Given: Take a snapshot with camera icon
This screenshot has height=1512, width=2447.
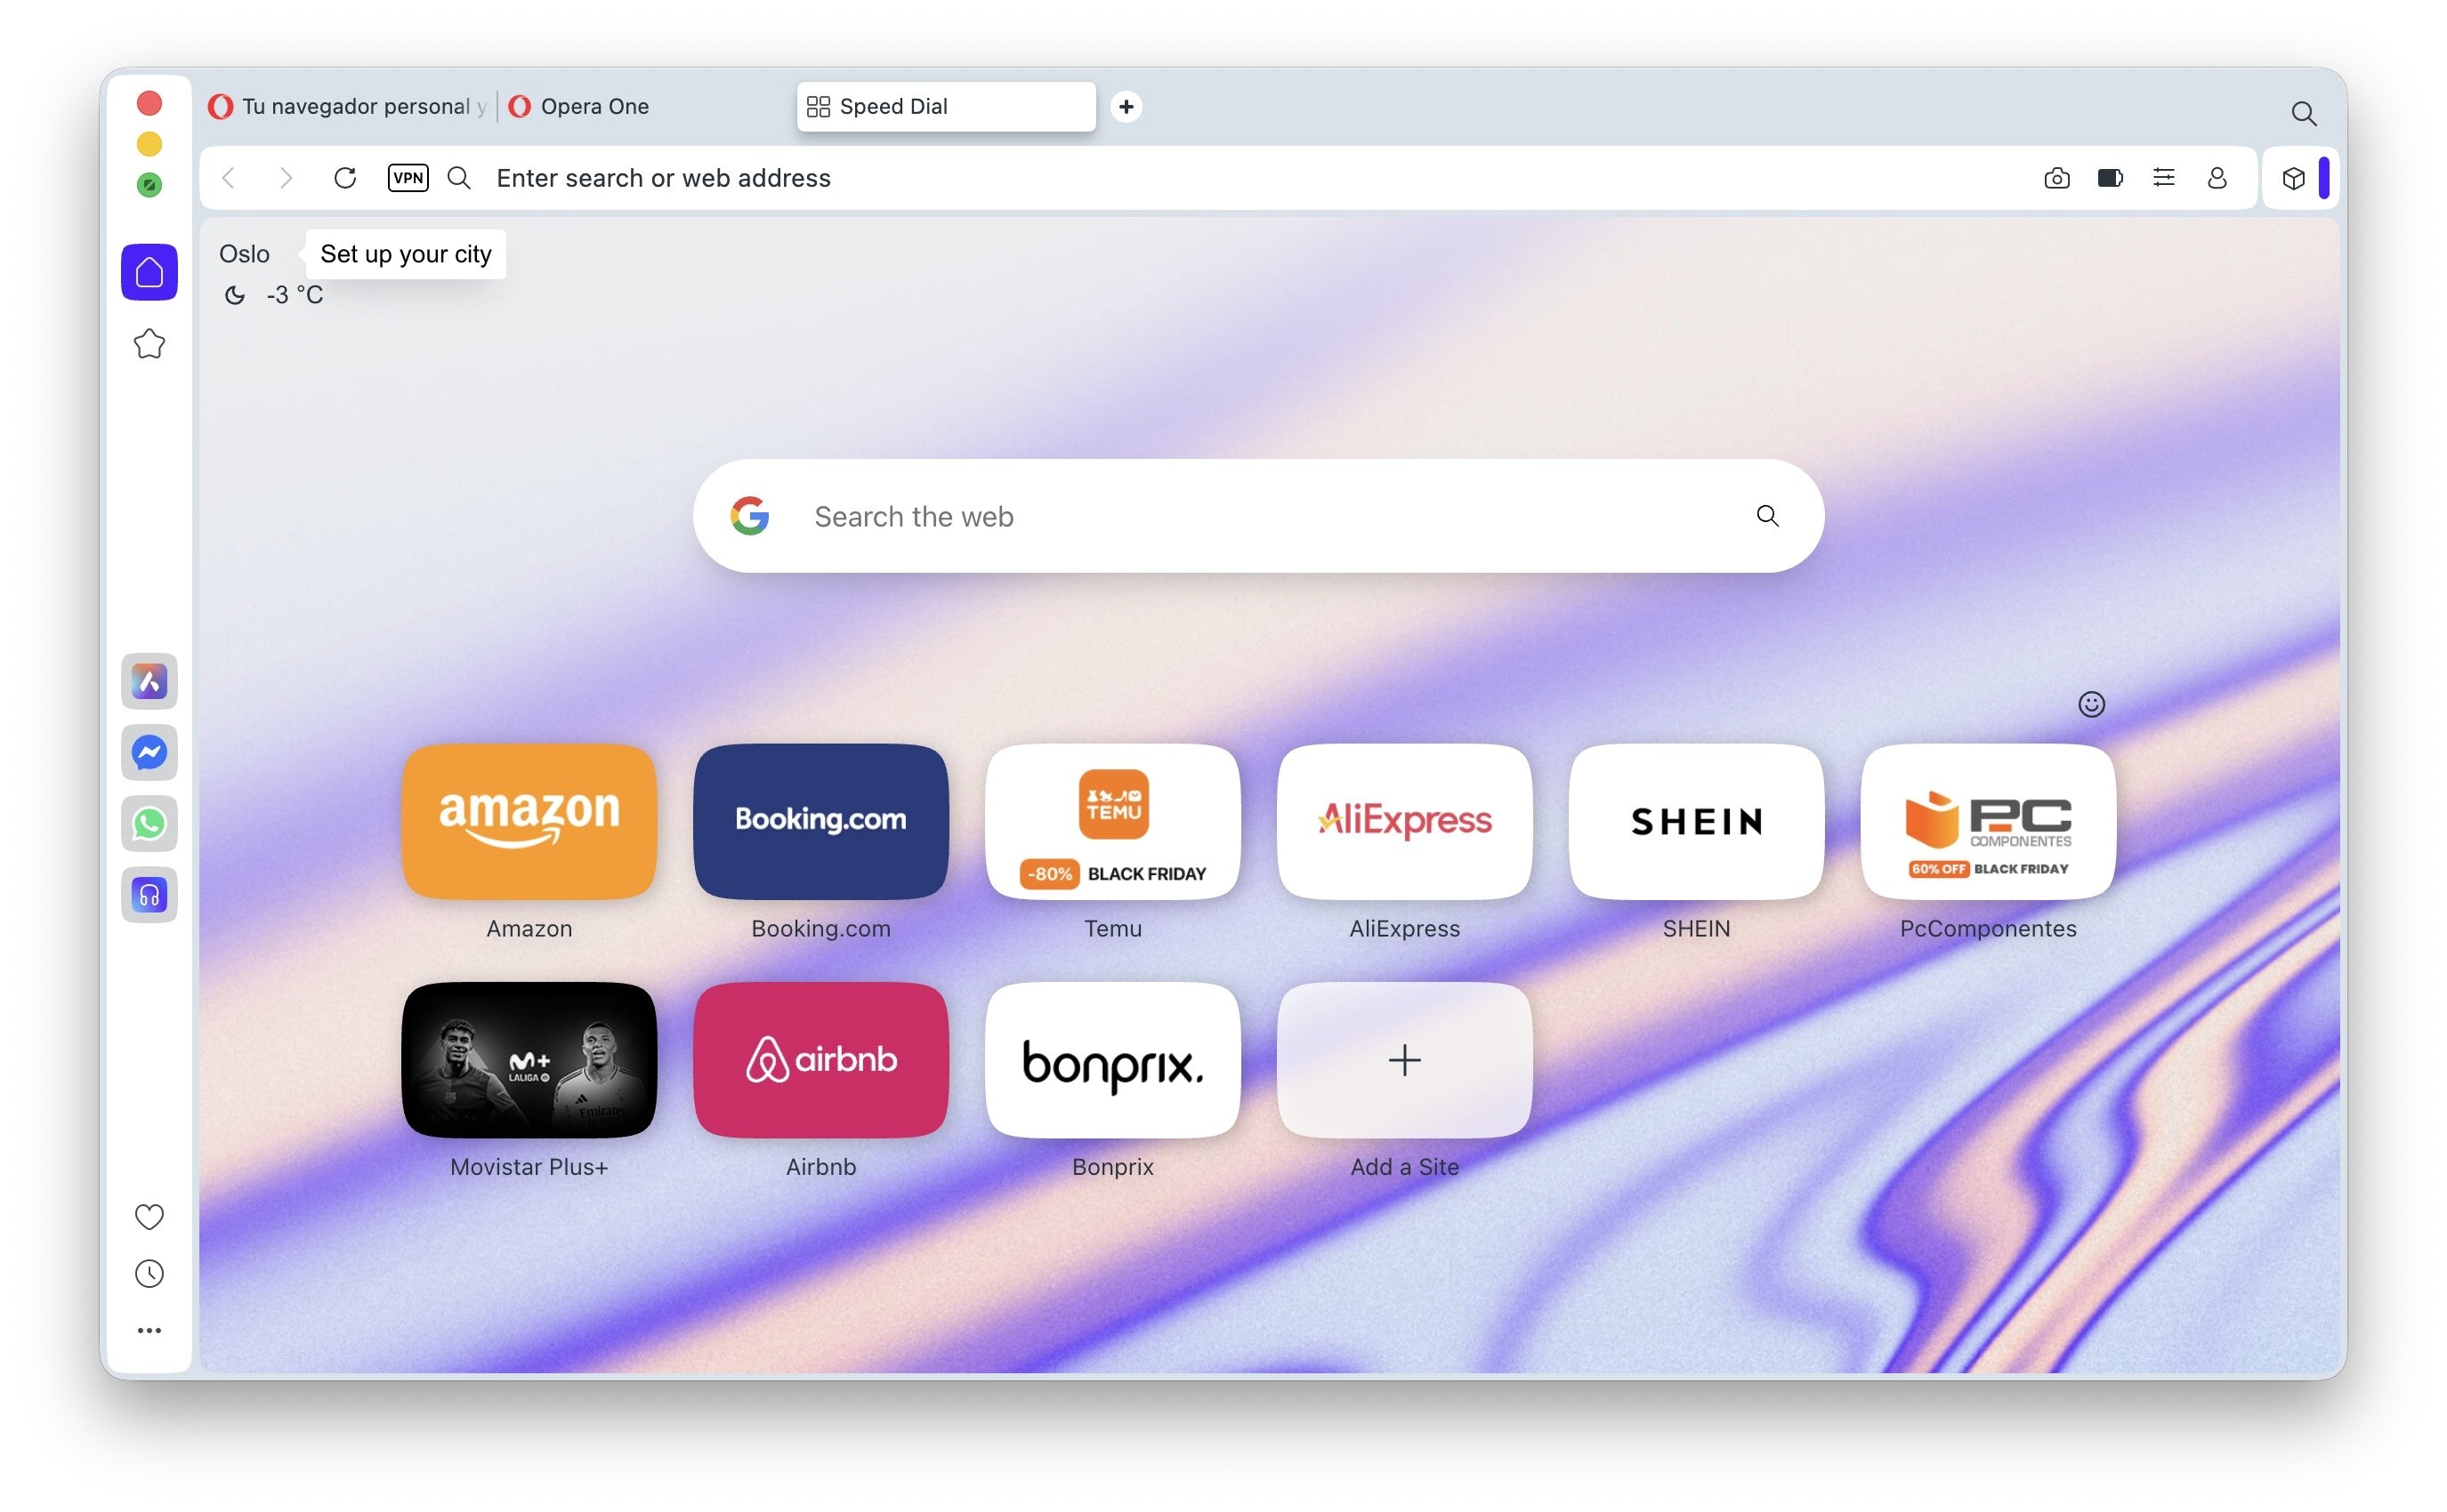Looking at the screenshot, I should tap(2057, 178).
